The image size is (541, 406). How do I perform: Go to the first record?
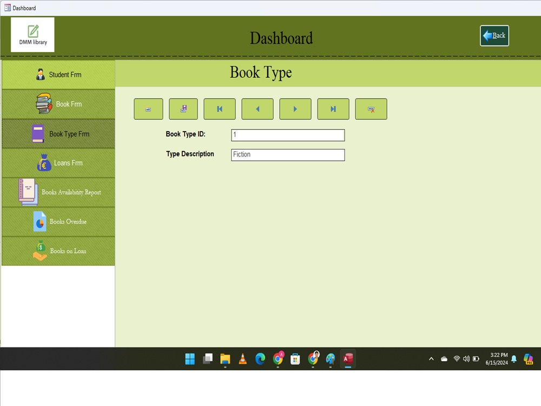point(220,109)
